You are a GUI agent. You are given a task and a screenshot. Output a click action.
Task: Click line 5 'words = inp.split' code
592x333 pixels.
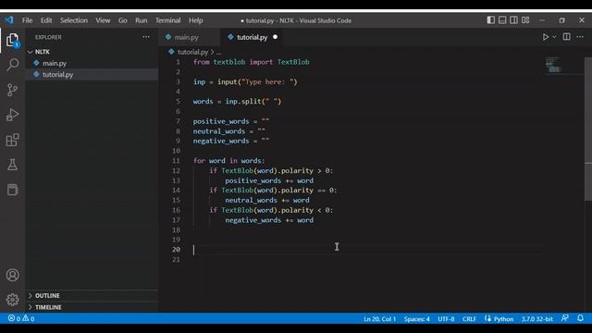click(237, 101)
